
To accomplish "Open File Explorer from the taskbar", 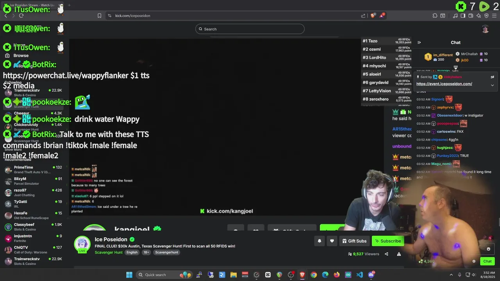I will coord(233,275).
